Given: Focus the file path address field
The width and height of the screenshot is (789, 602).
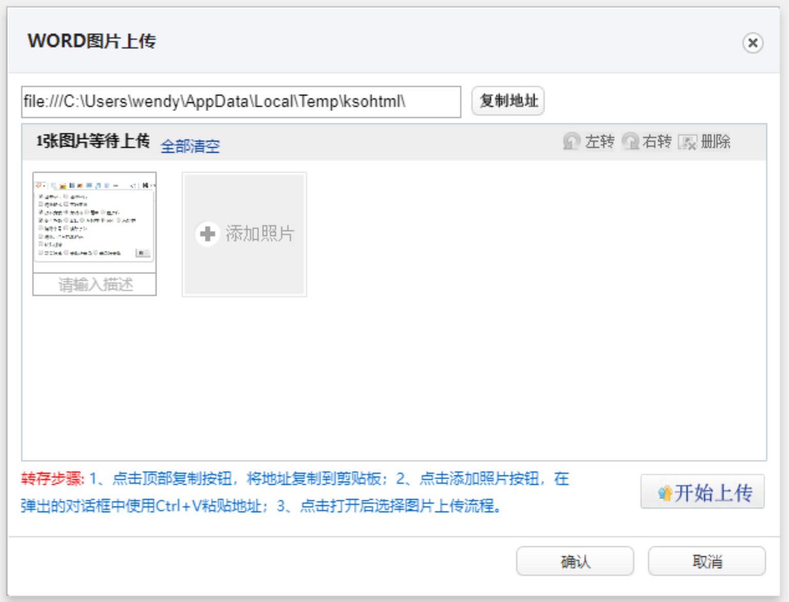Looking at the screenshot, I should pos(241,102).
